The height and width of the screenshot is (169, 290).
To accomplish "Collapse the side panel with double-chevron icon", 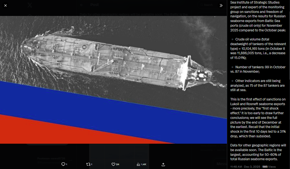I will 221,6.
